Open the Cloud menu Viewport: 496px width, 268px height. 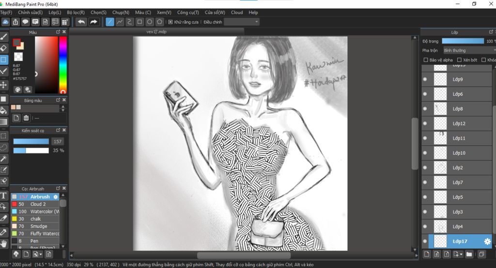237,12
